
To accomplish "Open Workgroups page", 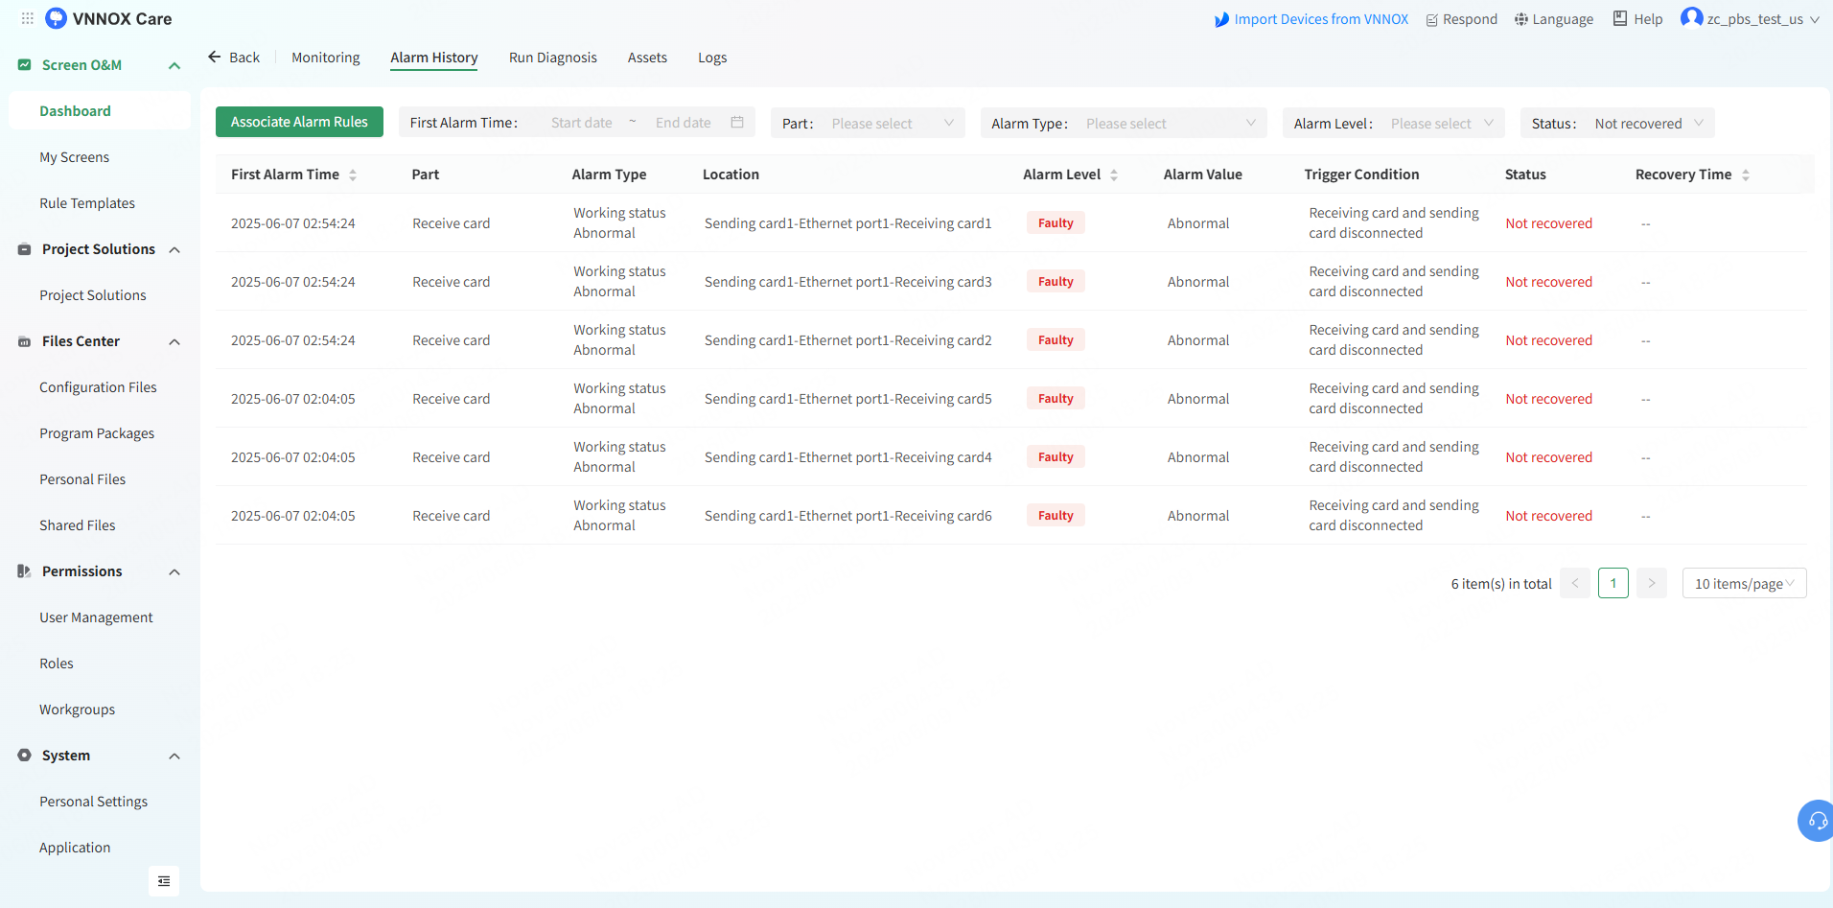I will pyautogui.click(x=78, y=710).
